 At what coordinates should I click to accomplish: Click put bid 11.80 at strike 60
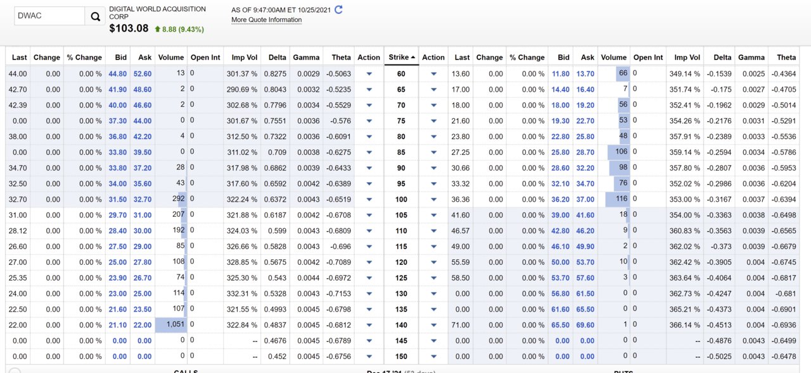[561, 74]
